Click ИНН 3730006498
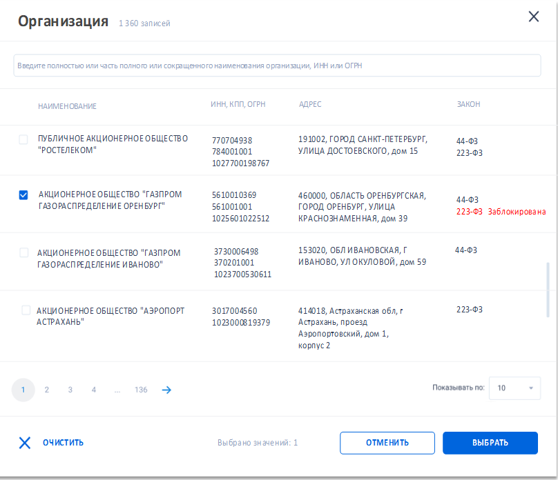Image resolution: width=558 pixels, height=480 pixels. point(236,252)
